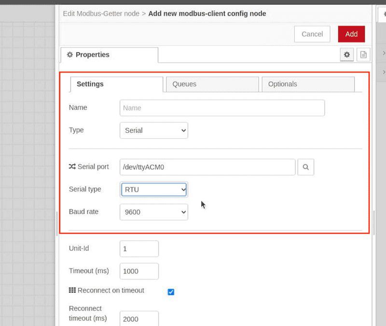
Task: Click the shuffle icon beside Serial port
Action: tap(72, 167)
